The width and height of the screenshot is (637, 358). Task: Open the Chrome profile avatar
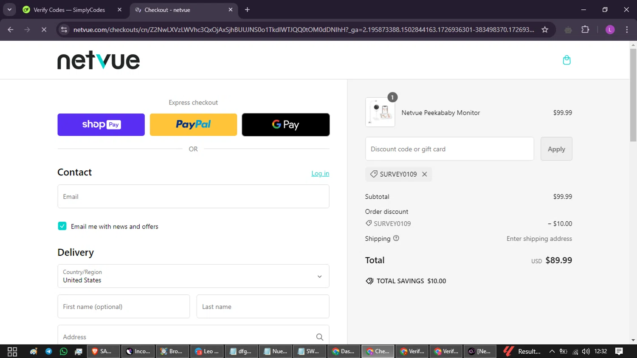610,29
